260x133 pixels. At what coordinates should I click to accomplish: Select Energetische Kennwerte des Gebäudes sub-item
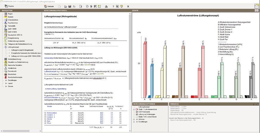26,53
